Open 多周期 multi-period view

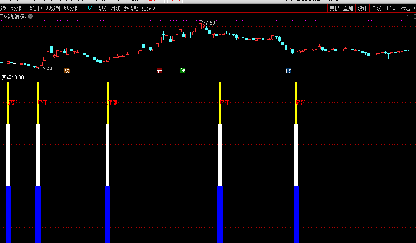click(x=131, y=8)
